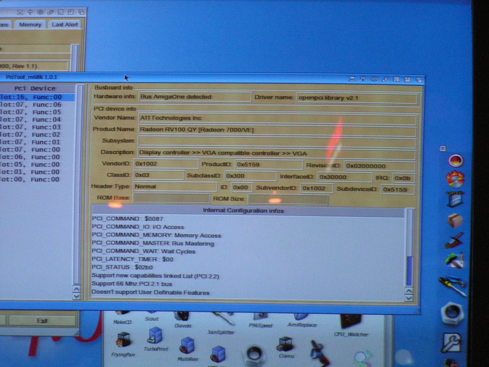This screenshot has width=489, height=367.
Task: Open the screwdriver and pliers dock icon
Action: click(452, 285)
